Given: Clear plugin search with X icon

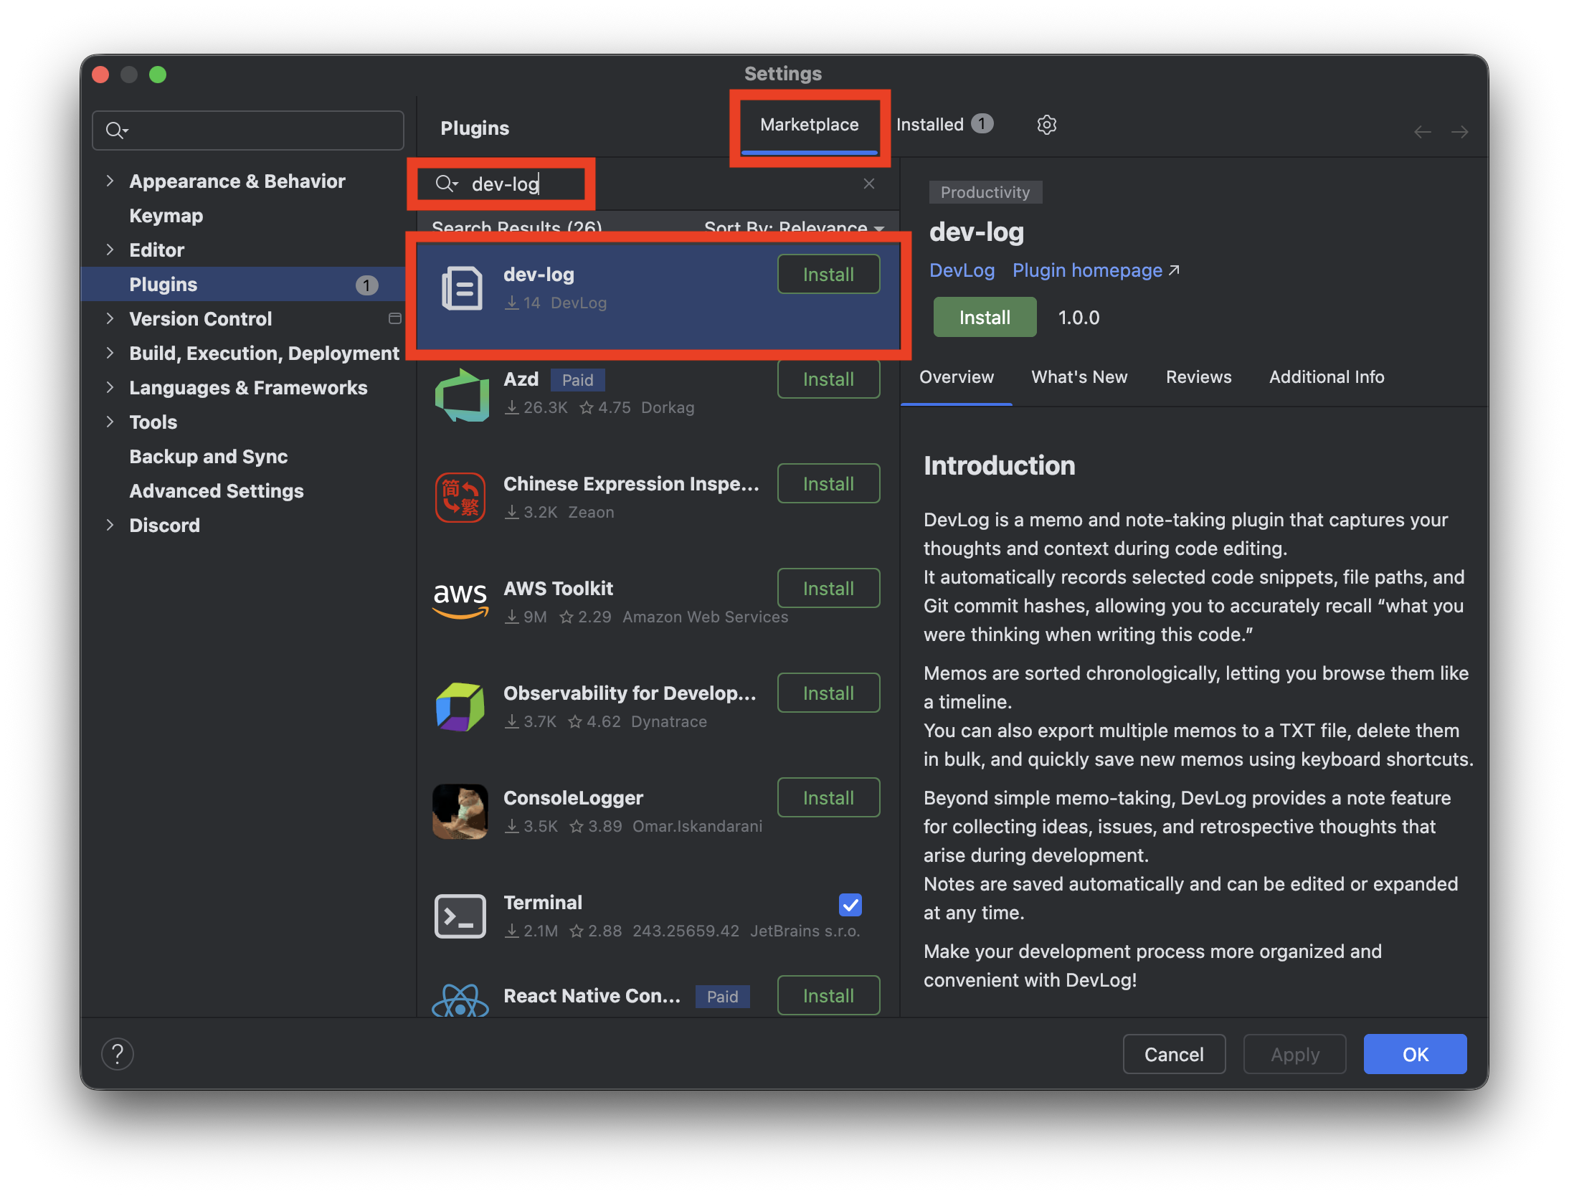Looking at the screenshot, I should [x=869, y=184].
